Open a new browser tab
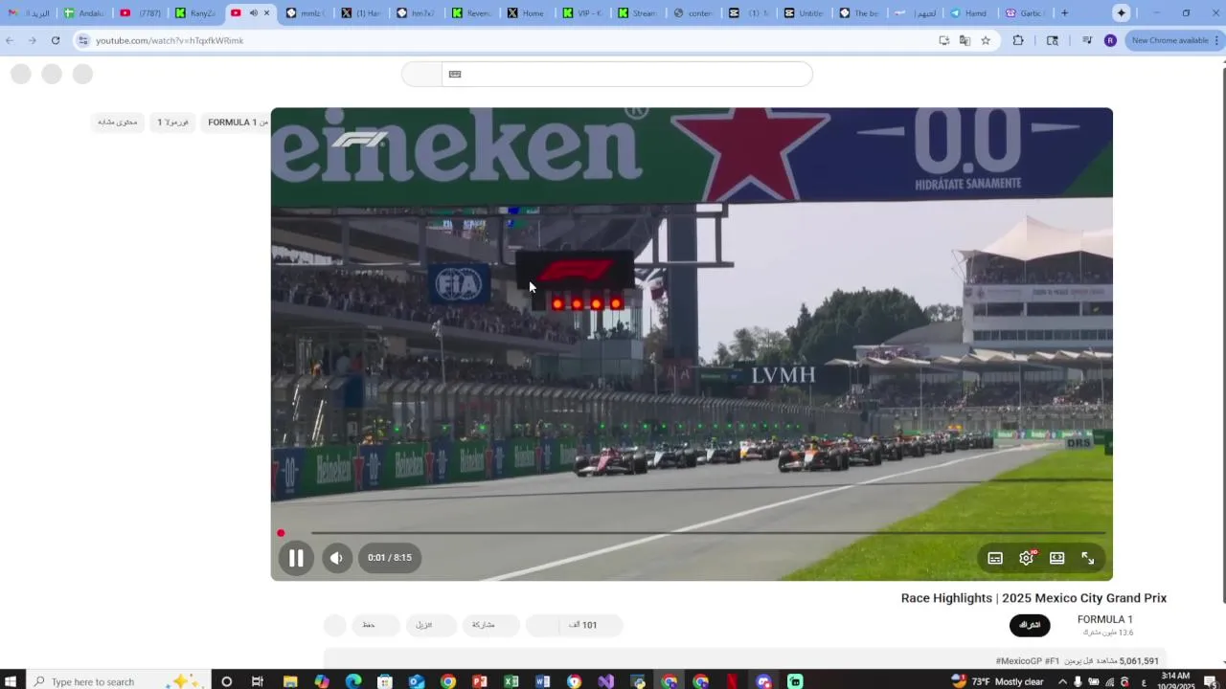This screenshot has height=689, width=1226. click(x=1064, y=13)
